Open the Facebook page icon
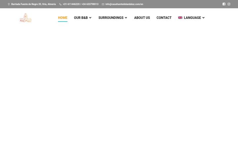 point(224,4)
